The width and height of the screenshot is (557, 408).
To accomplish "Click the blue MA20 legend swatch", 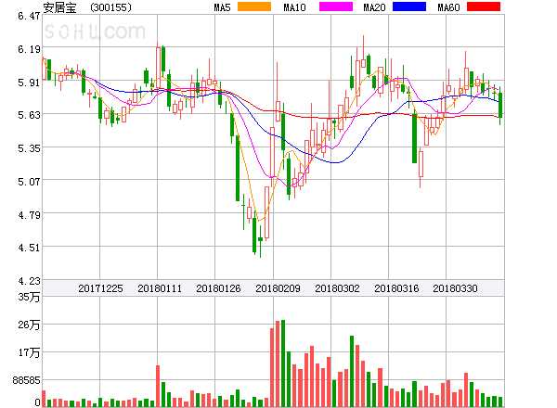I will [409, 6].
